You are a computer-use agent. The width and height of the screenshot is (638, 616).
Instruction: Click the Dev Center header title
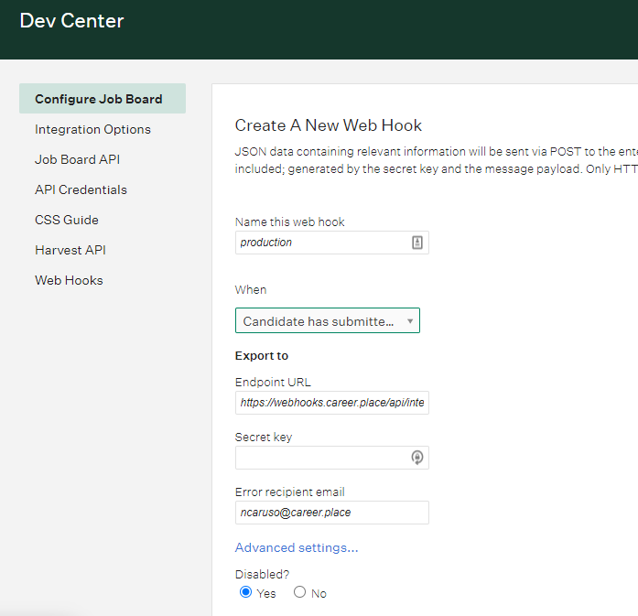(x=71, y=21)
